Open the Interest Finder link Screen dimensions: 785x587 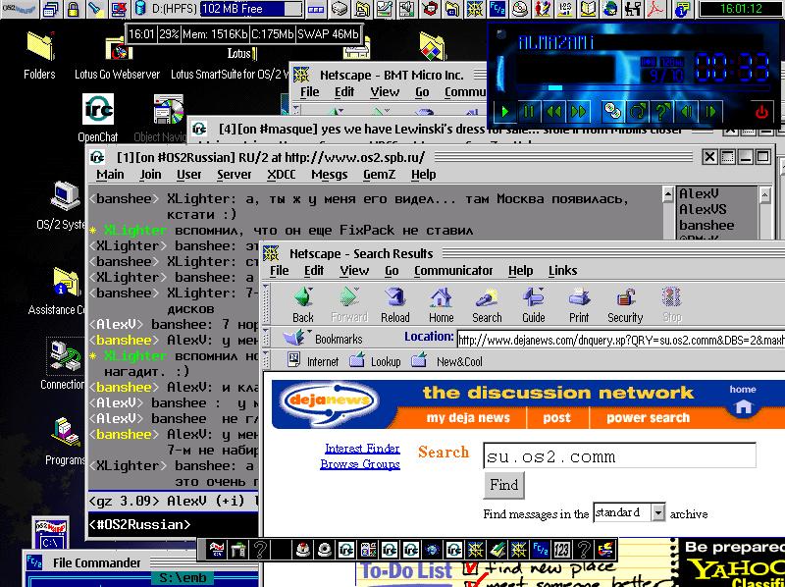362,449
